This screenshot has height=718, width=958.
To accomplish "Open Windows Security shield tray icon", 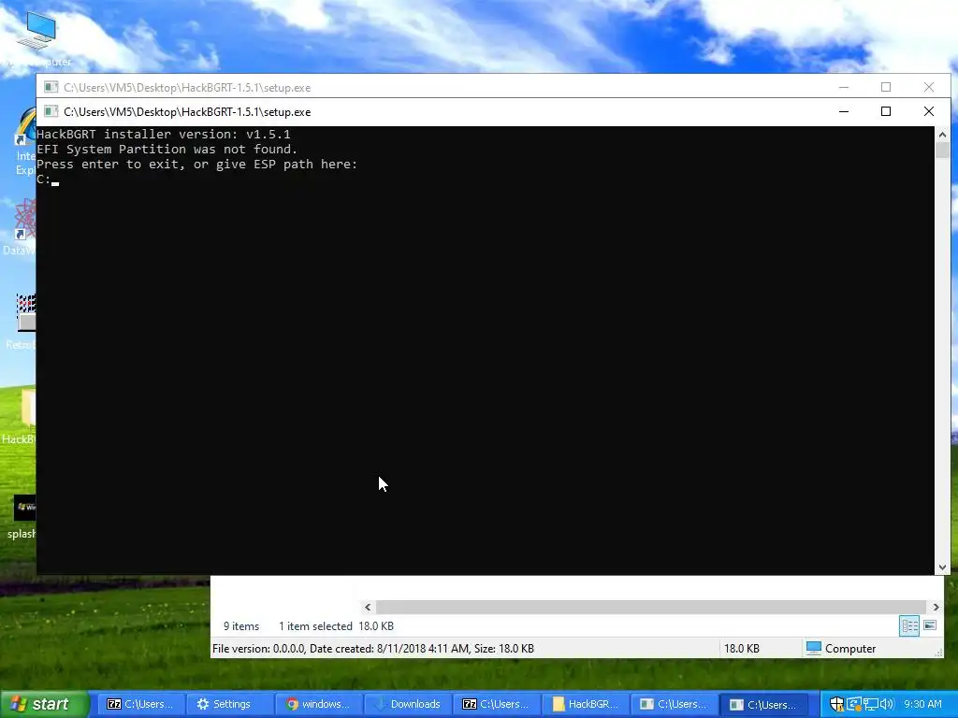I will click(836, 704).
